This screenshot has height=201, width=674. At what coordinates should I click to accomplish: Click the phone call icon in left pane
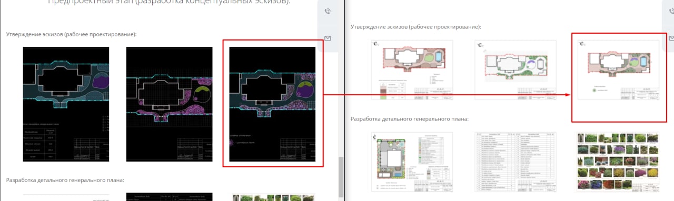coord(328,11)
